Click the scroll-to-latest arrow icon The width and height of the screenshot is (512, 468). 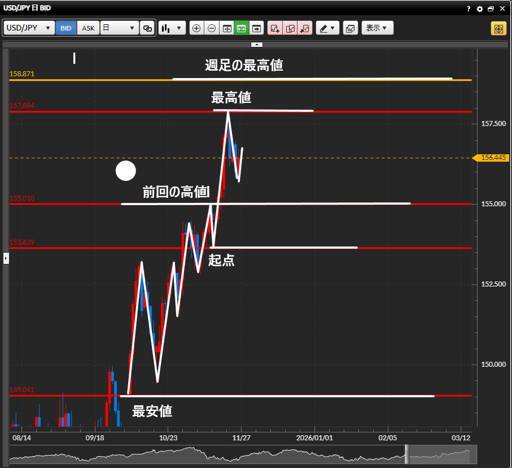click(x=257, y=28)
